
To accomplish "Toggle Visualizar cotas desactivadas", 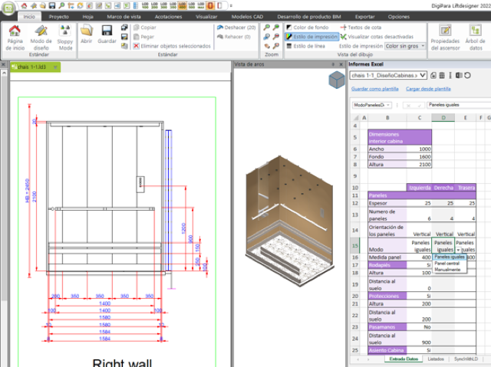I will coord(377,37).
